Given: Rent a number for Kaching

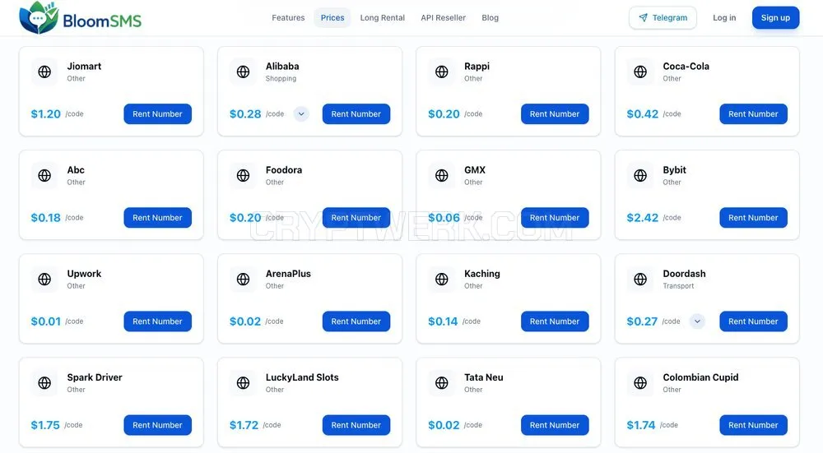Looking at the screenshot, I should [x=555, y=321].
